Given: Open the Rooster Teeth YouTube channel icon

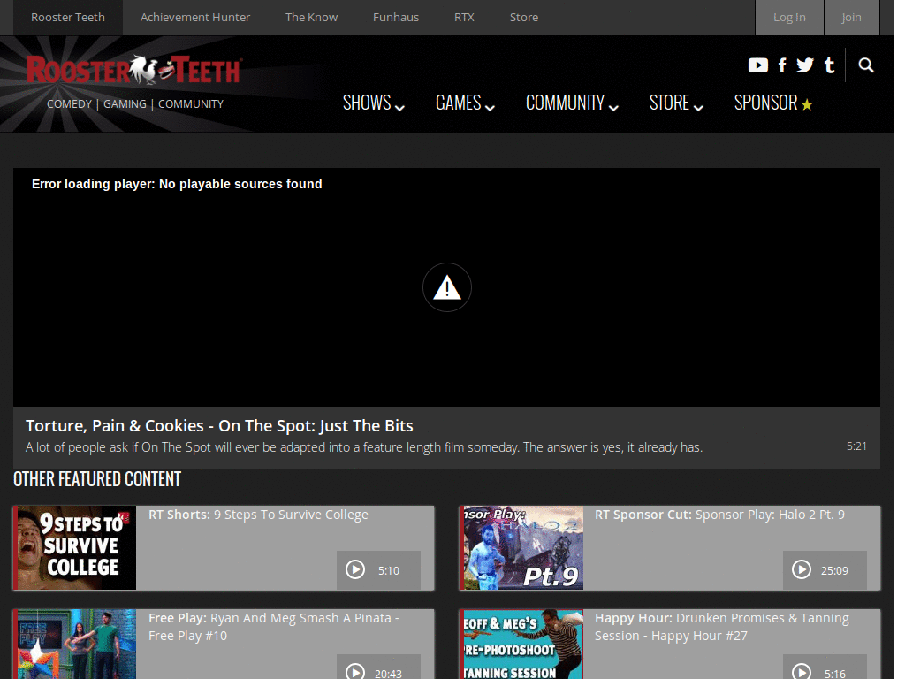Looking at the screenshot, I should pos(757,65).
